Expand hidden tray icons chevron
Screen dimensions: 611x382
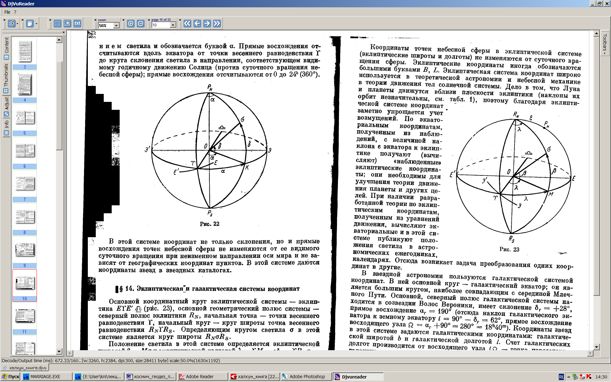coord(569,377)
